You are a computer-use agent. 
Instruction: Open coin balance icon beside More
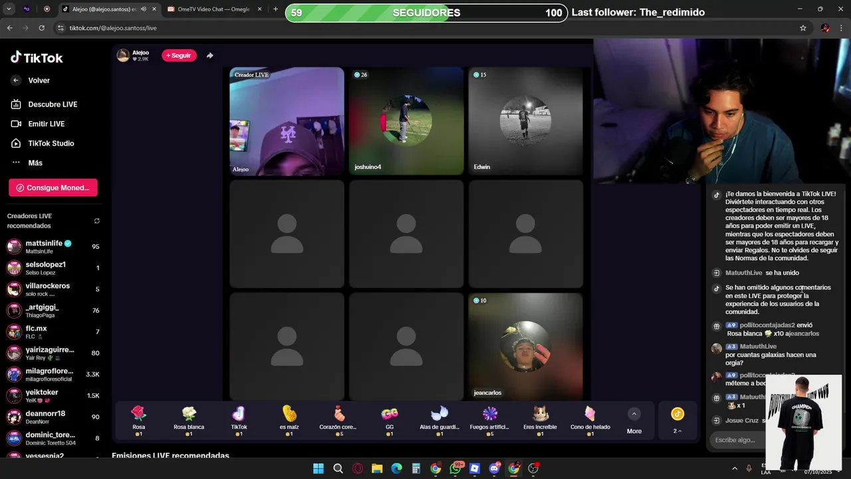[677, 414]
